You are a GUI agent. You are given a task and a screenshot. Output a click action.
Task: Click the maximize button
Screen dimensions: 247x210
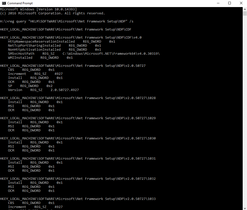tap(229, 3)
